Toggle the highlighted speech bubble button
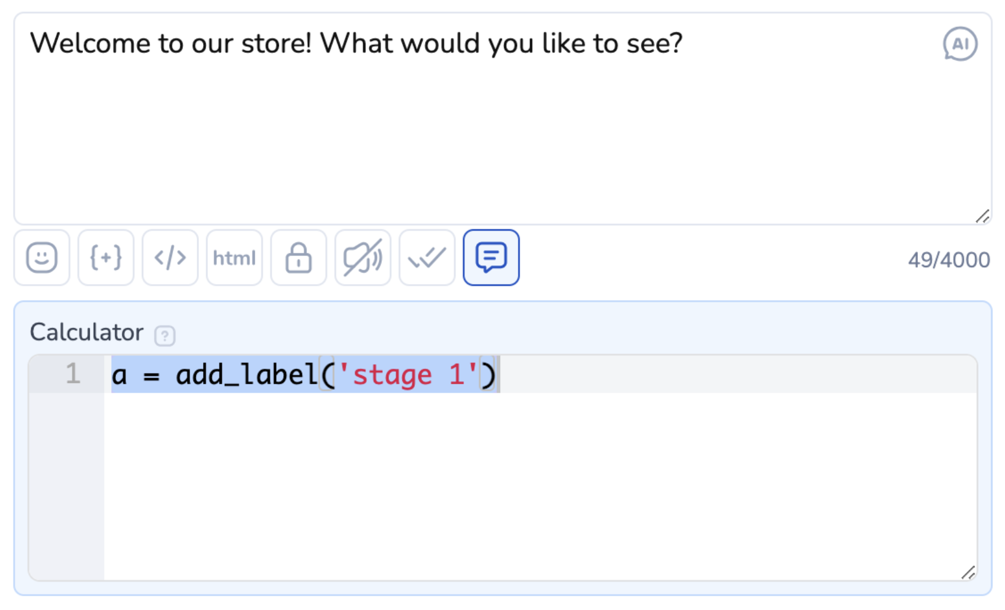Image resolution: width=1005 pixels, height=610 pixels. [x=491, y=258]
